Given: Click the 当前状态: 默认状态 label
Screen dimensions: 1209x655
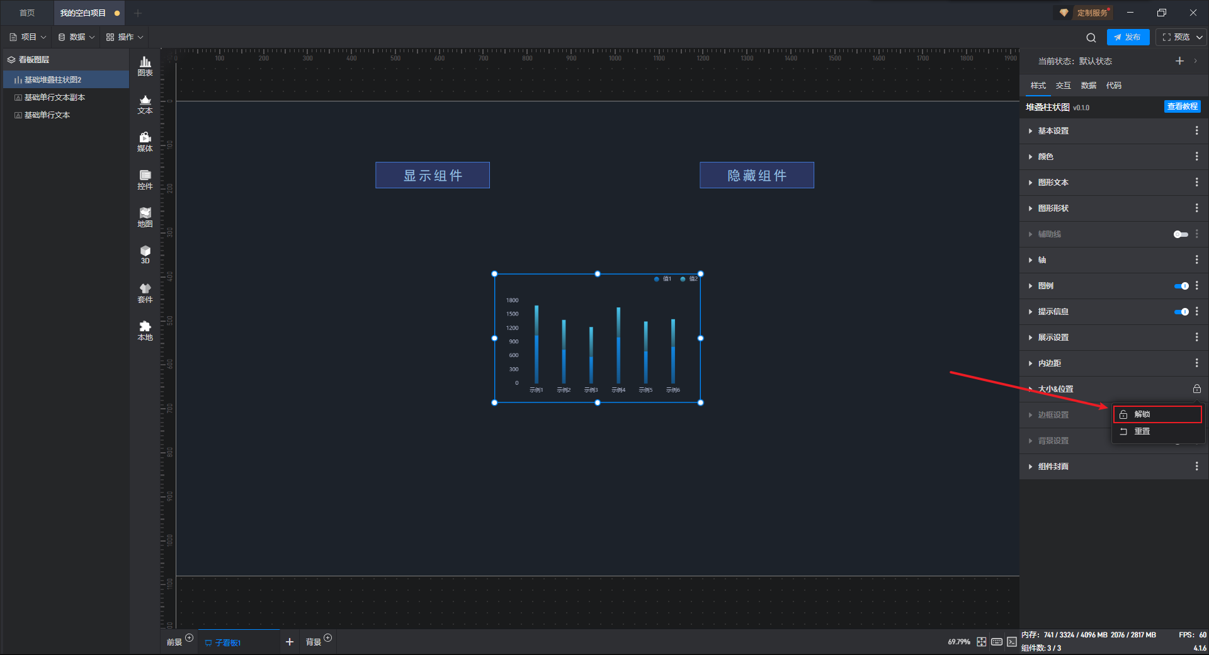Looking at the screenshot, I should point(1075,61).
